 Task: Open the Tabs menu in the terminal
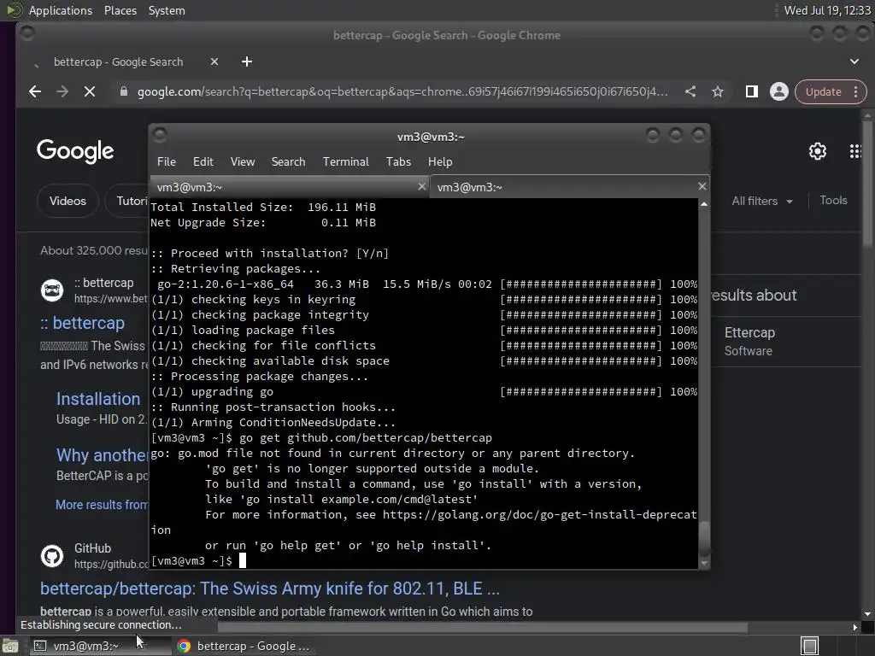[398, 161]
